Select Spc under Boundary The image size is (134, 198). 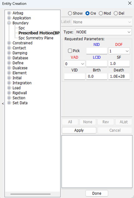pyautogui.click(x=22, y=28)
